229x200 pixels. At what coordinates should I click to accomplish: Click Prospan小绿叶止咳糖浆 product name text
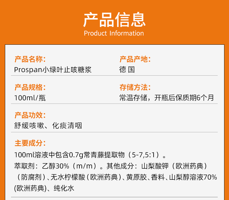(53, 70)
